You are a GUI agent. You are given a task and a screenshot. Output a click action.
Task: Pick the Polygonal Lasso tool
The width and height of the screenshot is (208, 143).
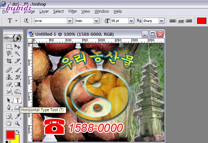click(9, 54)
